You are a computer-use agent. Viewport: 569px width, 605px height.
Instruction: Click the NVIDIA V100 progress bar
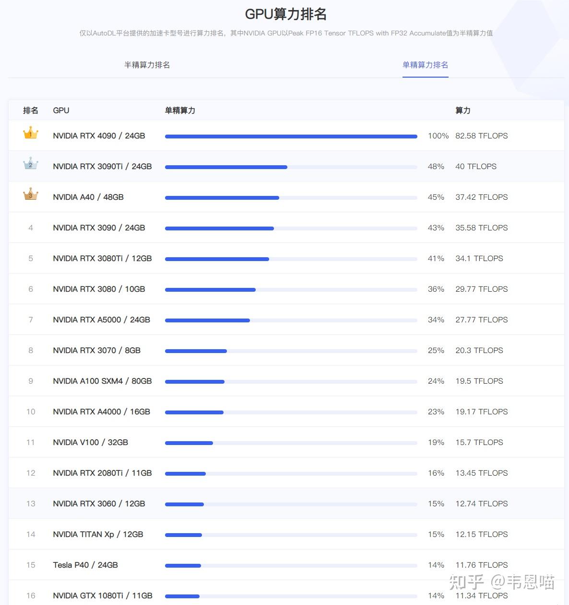coord(291,443)
